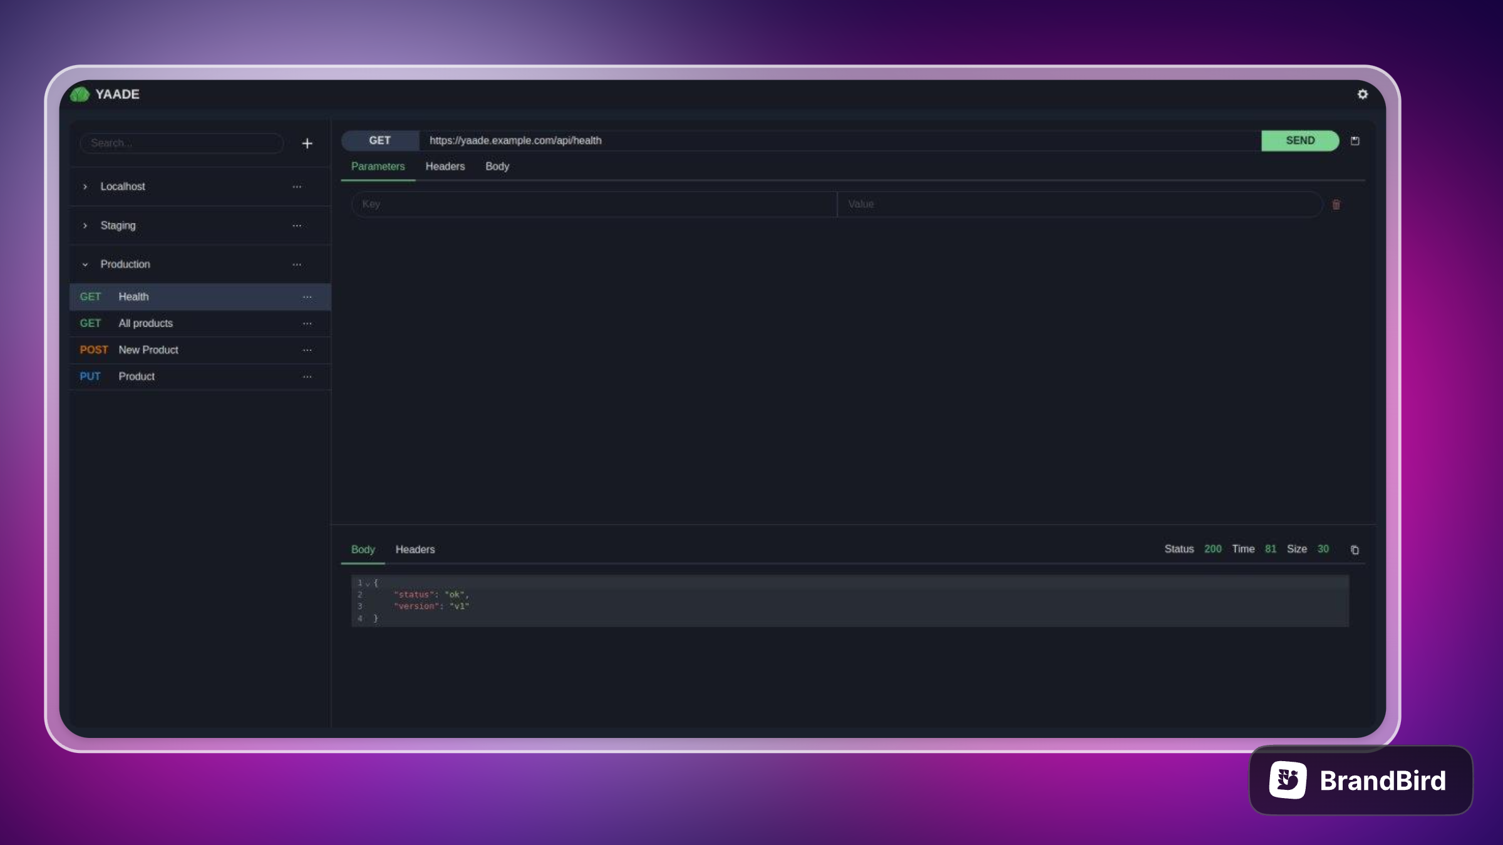1503x845 pixels.
Task: Select the POST New Product request
Action: [x=200, y=350]
